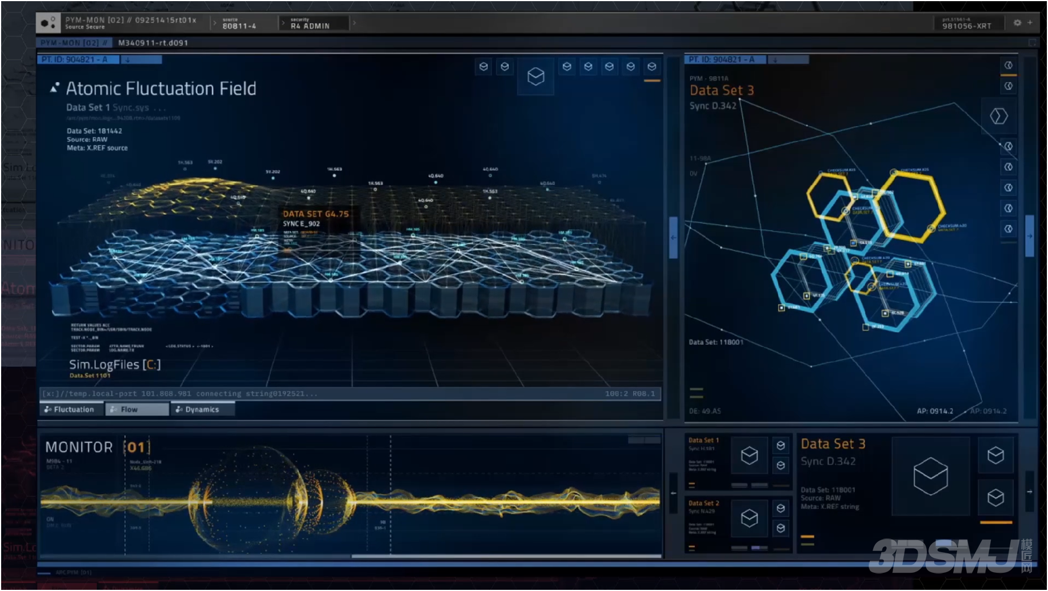
Task: Switch to the Flow tab
Action: 137,409
